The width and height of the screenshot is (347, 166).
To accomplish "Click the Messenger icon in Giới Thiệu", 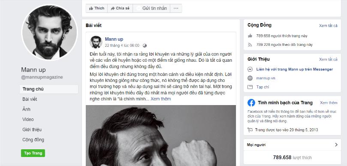I will tap(250, 69).
